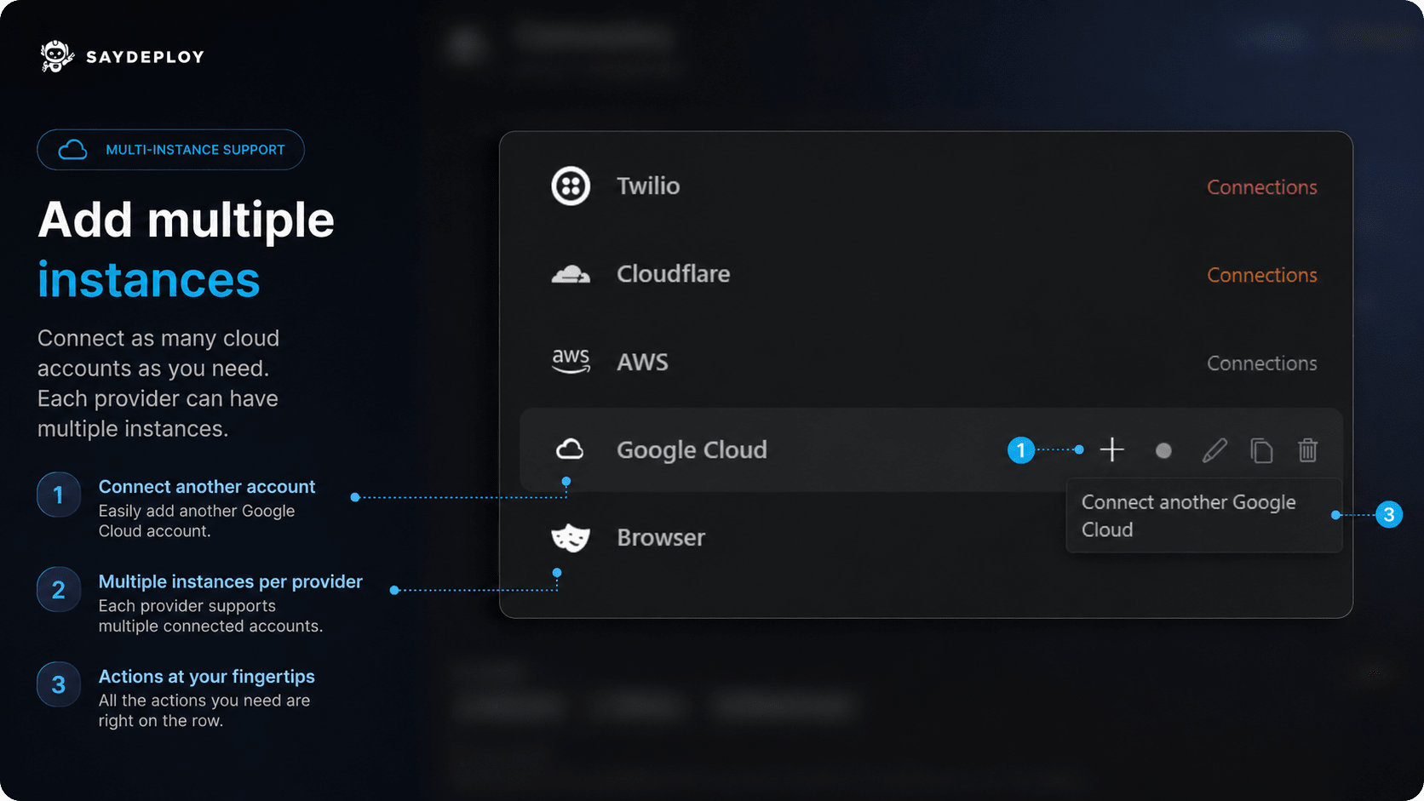Select the AWS row label

click(642, 363)
